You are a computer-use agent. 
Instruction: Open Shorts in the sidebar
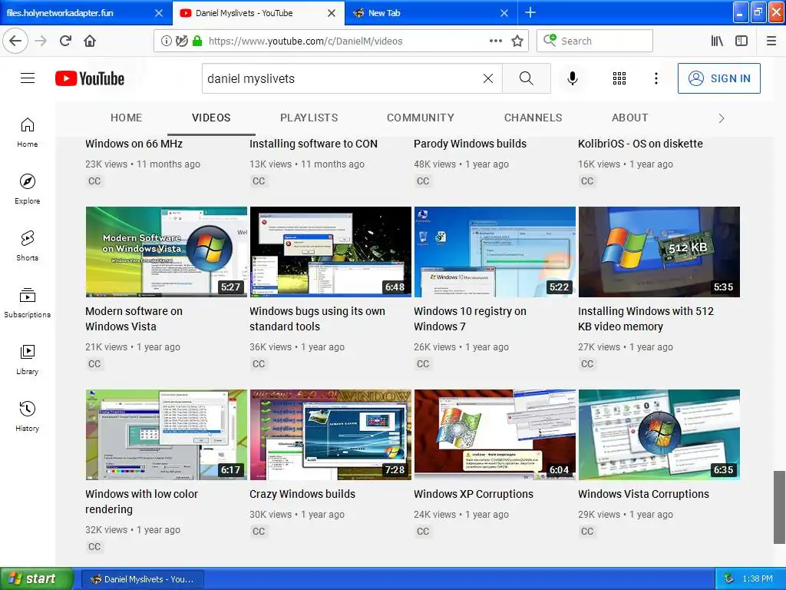[27, 246]
